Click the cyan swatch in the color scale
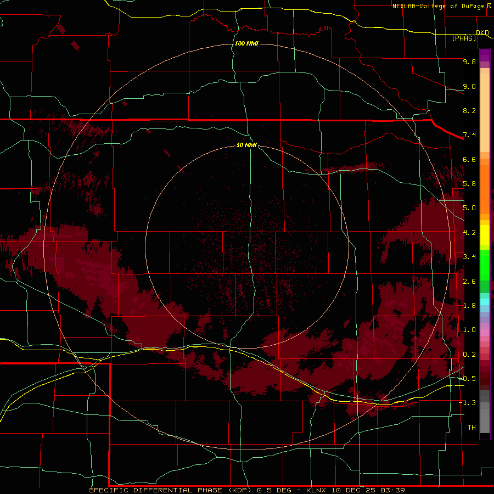Screen dimensions: 494x494 coord(485,302)
